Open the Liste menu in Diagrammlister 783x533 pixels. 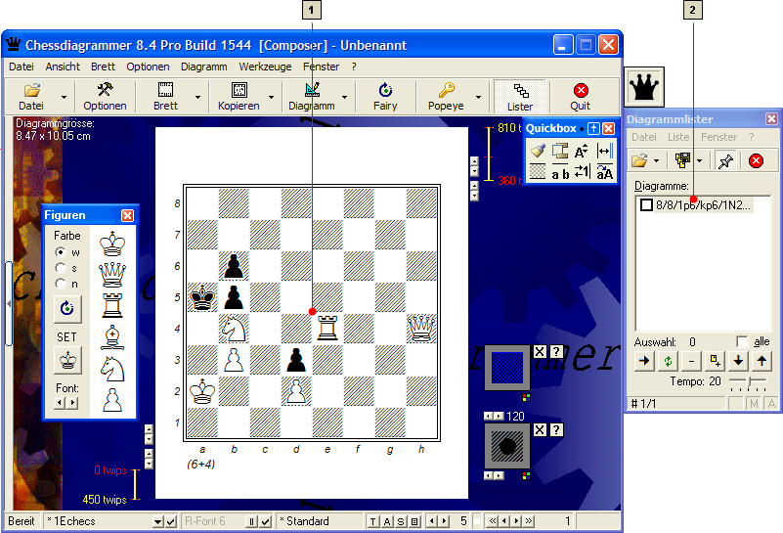(x=678, y=137)
